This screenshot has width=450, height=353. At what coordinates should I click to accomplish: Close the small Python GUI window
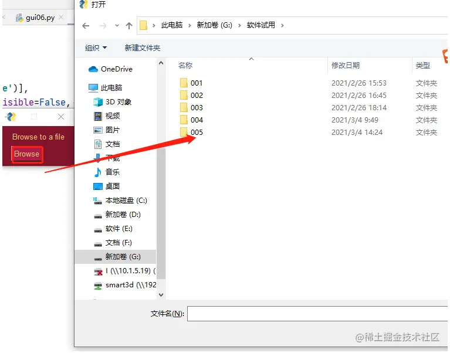click(61, 117)
